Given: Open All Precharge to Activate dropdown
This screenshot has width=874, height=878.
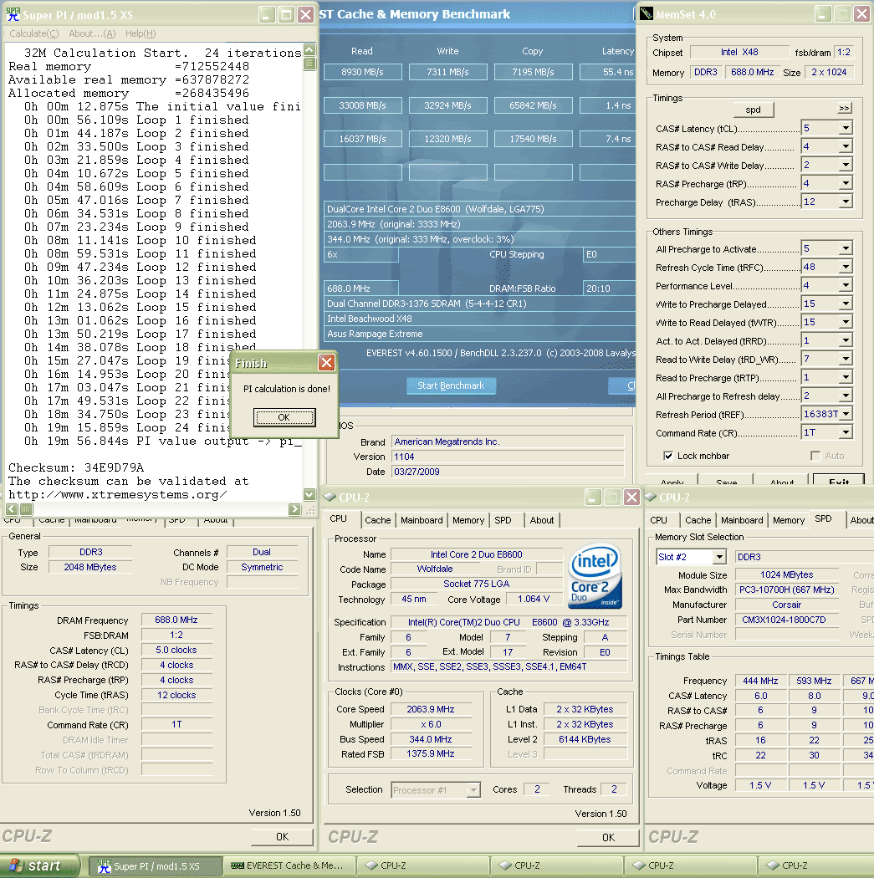Looking at the screenshot, I should coord(846,248).
